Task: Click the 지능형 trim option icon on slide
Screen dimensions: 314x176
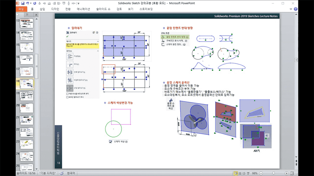Action: tap(70, 56)
